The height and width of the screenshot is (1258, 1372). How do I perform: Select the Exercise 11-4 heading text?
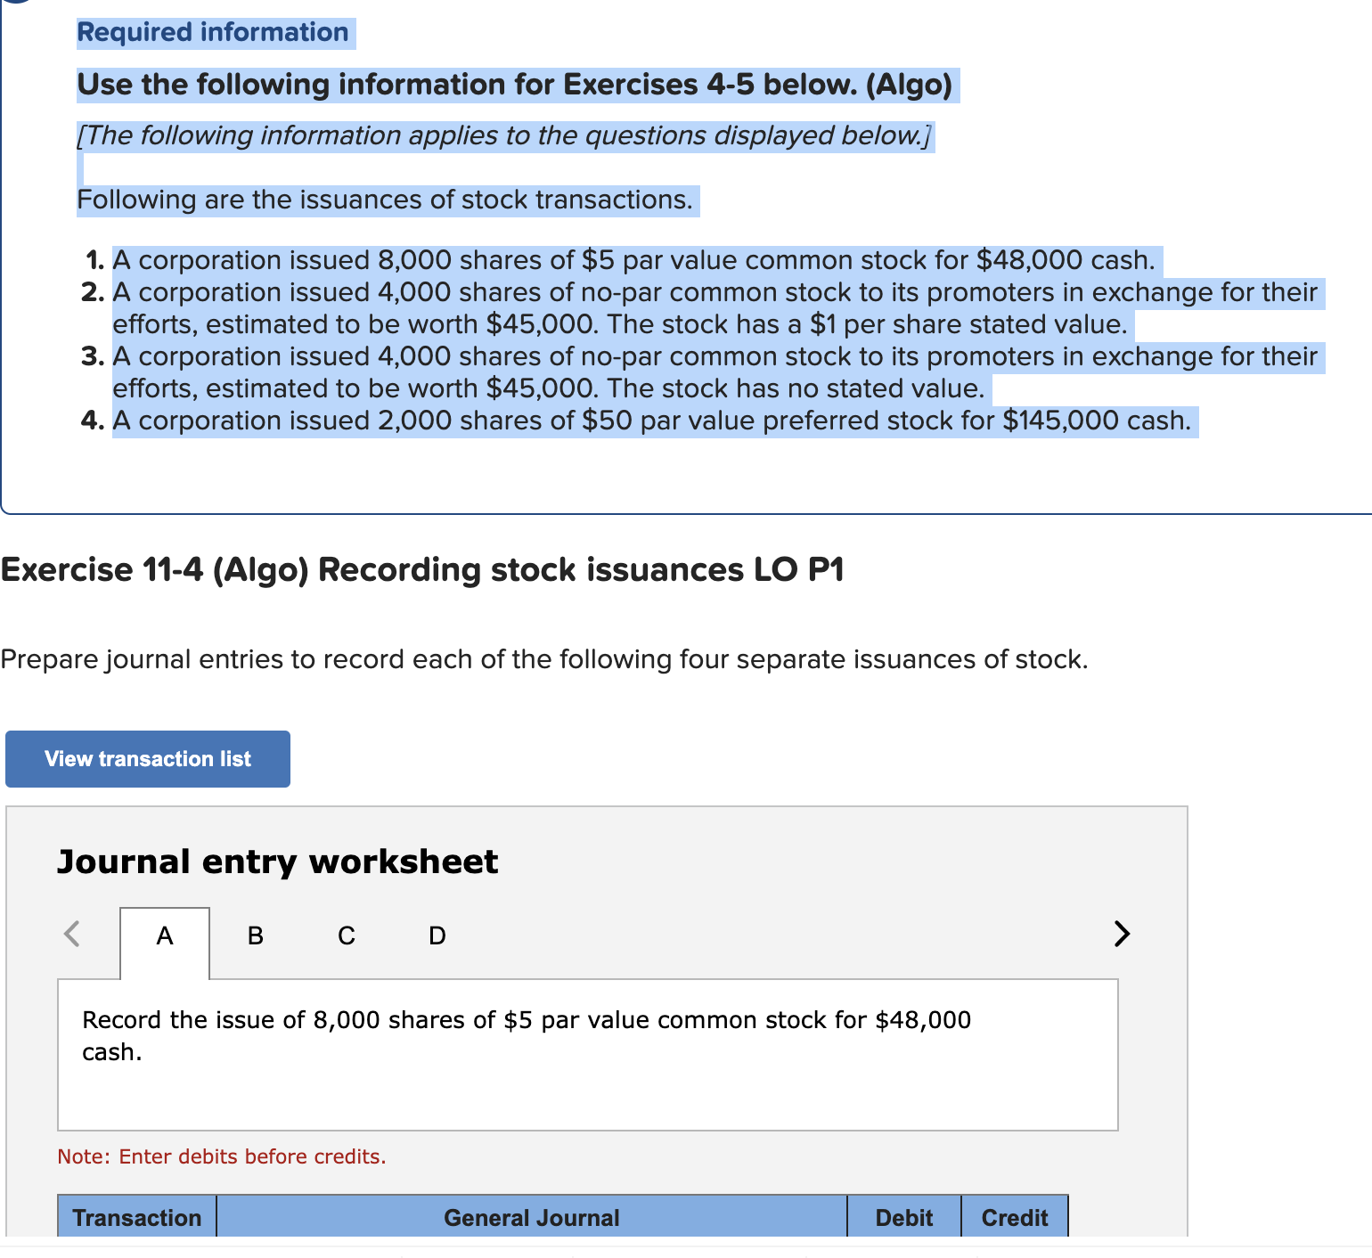click(x=421, y=569)
